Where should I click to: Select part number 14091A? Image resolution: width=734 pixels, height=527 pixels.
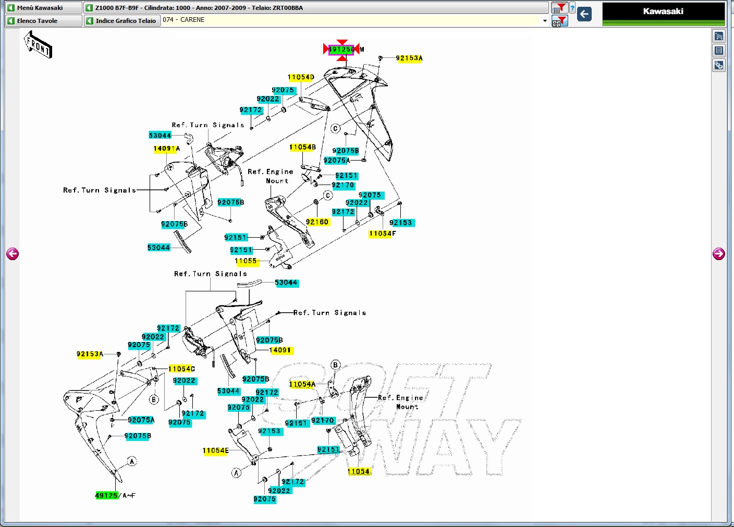click(167, 149)
